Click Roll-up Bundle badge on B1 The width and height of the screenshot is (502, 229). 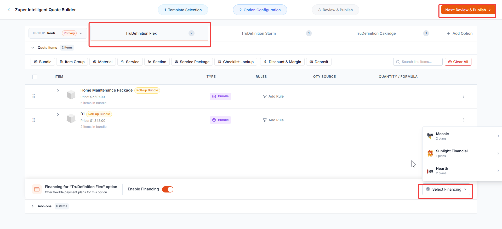[99, 114]
